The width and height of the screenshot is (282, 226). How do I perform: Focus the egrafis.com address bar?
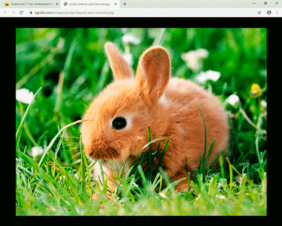(x=143, y=12)
